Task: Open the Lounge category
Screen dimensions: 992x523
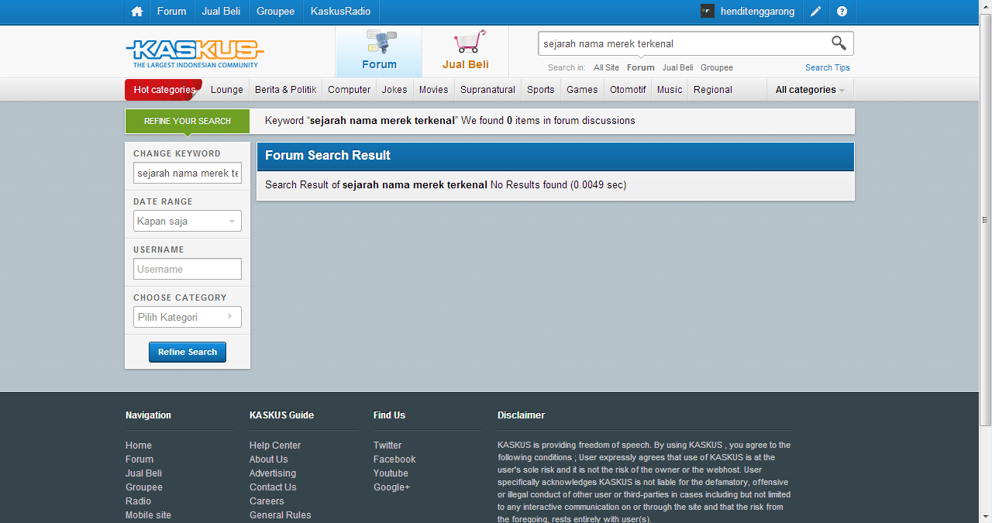Action: pyautogui.click(x=227, y=90)
